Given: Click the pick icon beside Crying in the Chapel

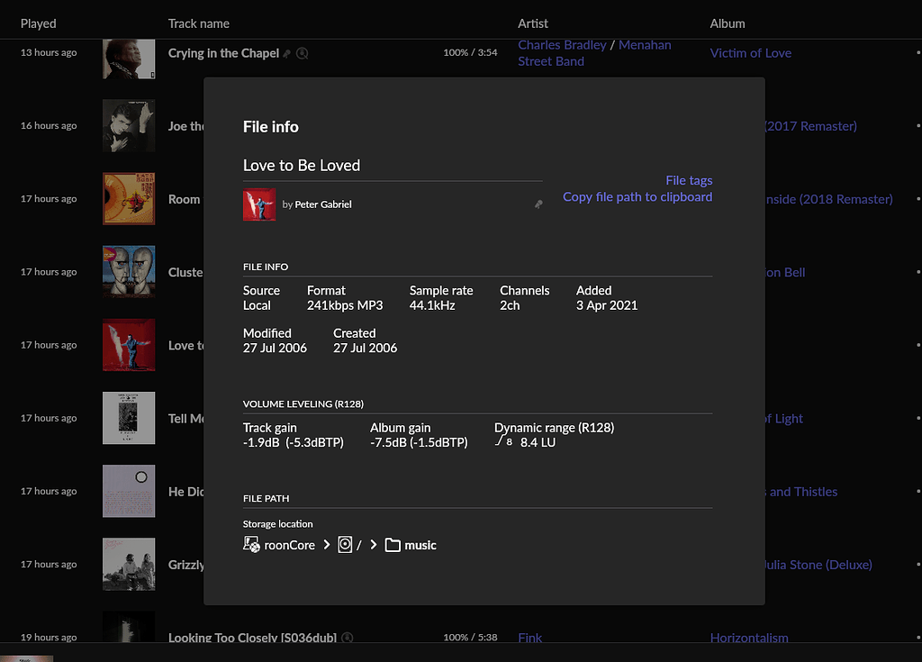Looking at the screenshot, I should pyautogui.click(x=287, y=53).
